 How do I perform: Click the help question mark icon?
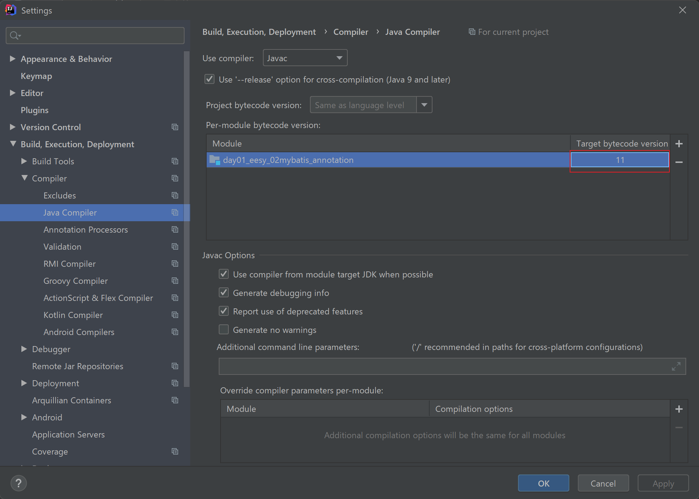tap(19, 483)
